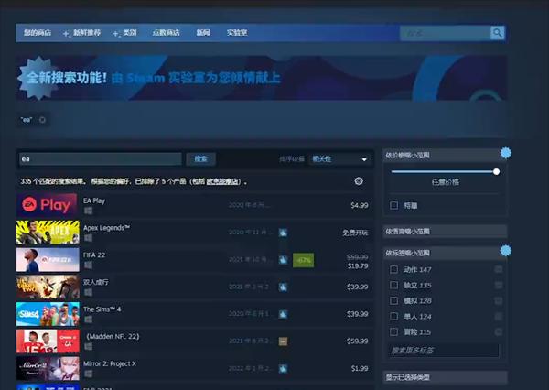
Task: Click the blue Labs badge on the price filter
Action: click(x=506, y=153)
